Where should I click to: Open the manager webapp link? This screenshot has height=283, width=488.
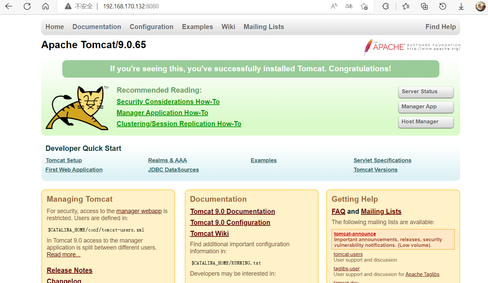(139, 211)
